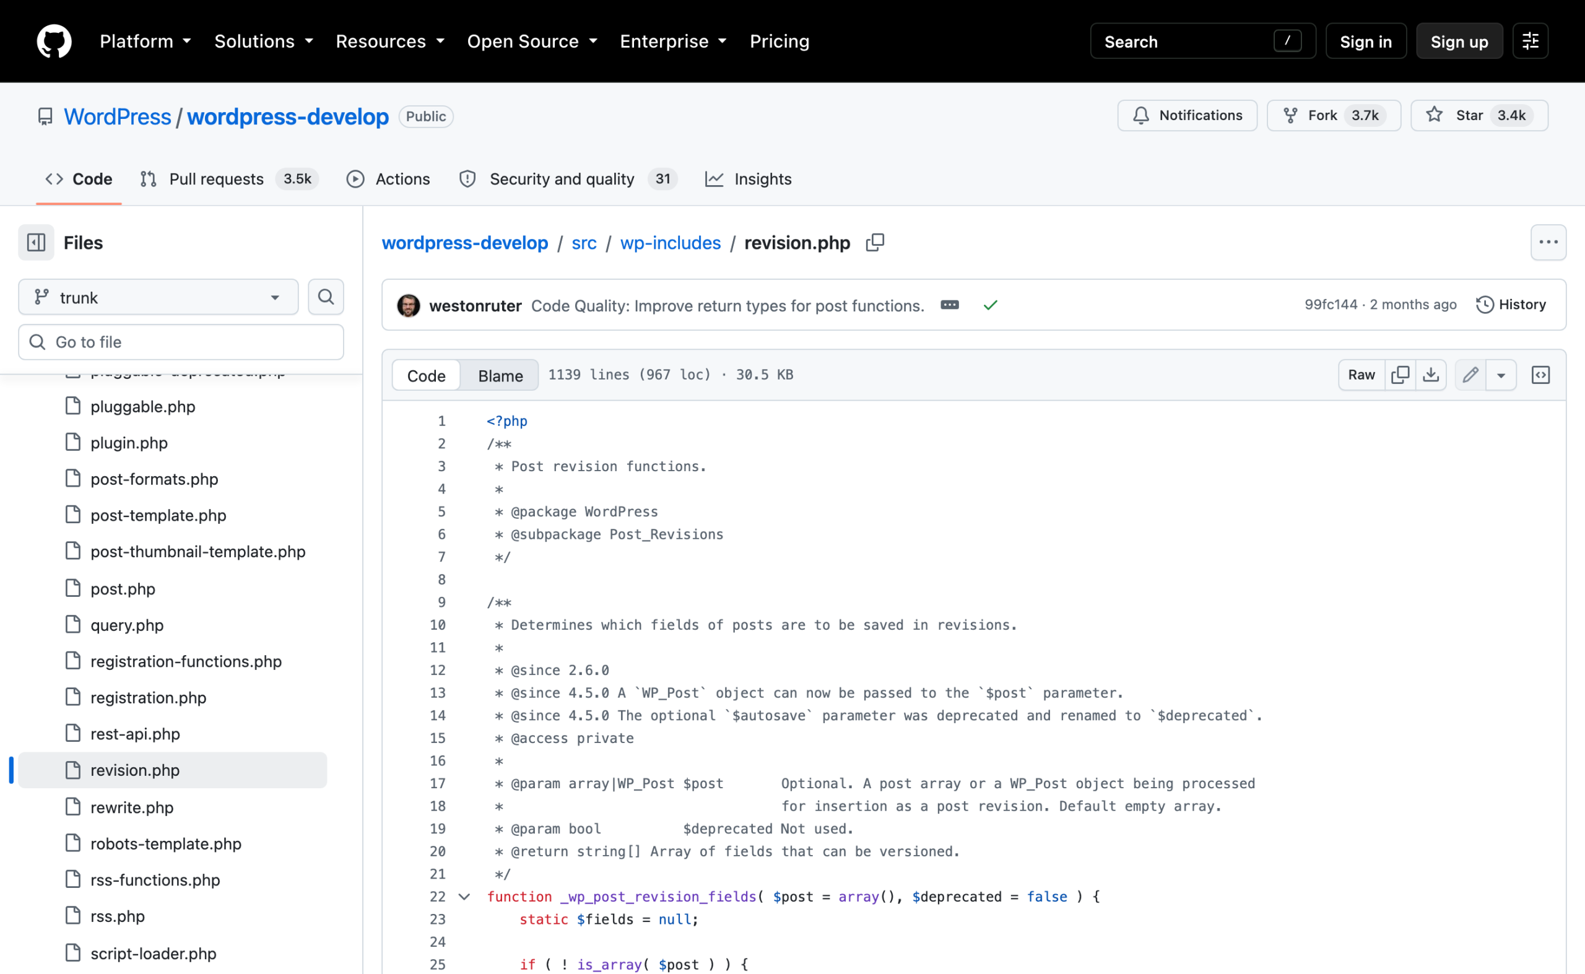The height and width of the screenshot is (974, 1585).
Task: Expand the Resources menu
Action: click(x=390, y=41)
